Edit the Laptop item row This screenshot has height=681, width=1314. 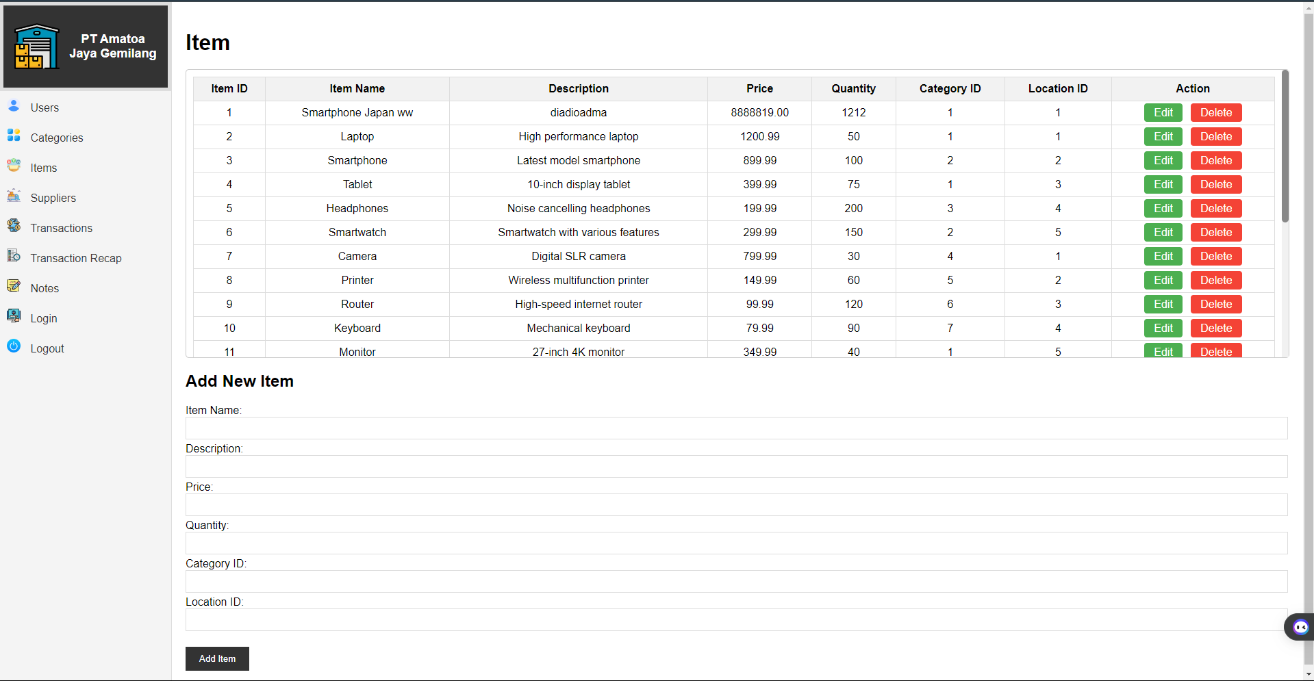click(x=1163, y=137)
